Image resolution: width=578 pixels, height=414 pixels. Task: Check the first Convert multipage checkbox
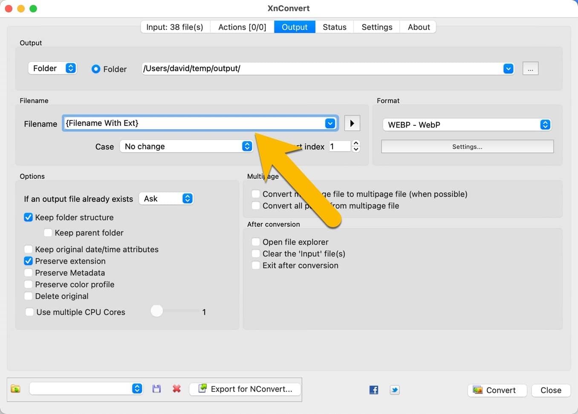tap(256, 194)
